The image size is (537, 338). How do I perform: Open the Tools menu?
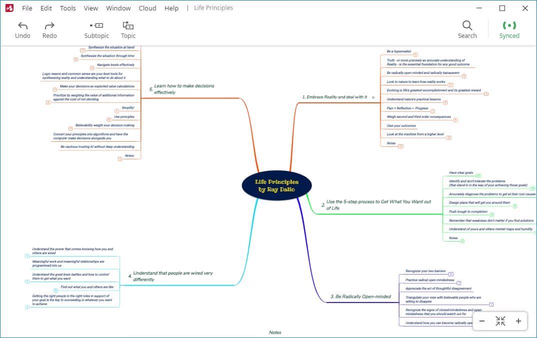[x=67, y=8]
